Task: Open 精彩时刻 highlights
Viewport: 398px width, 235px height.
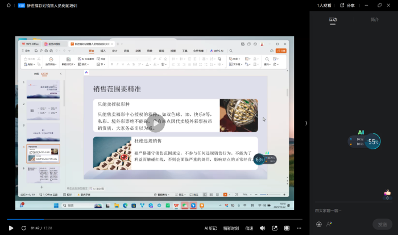Action: coord(231,228)
